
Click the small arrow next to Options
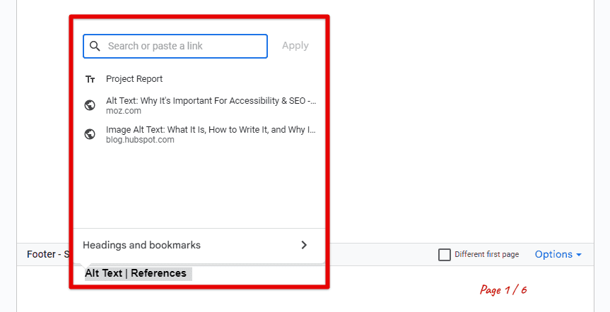tap(579, 255)
